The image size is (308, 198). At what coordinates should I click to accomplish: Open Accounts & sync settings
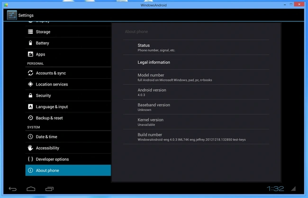tap(68, 73)
